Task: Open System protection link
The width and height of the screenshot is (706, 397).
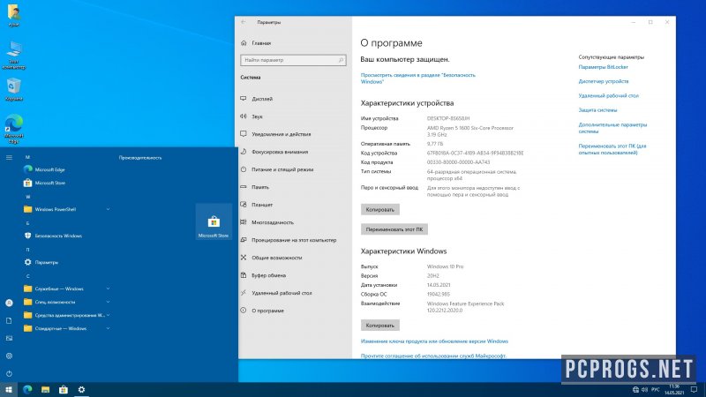Action: (597, 110)
